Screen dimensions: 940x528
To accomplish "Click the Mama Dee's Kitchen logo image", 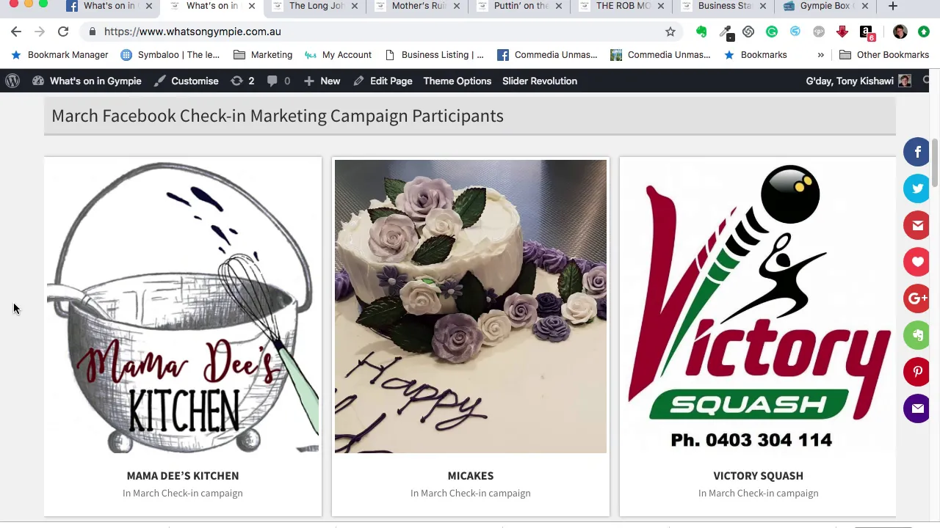I will [183, 307].
